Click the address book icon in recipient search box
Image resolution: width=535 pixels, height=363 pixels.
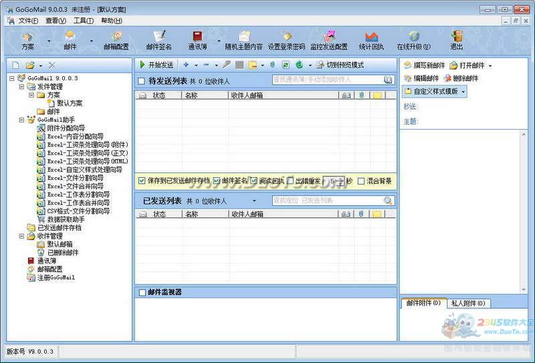388,80
